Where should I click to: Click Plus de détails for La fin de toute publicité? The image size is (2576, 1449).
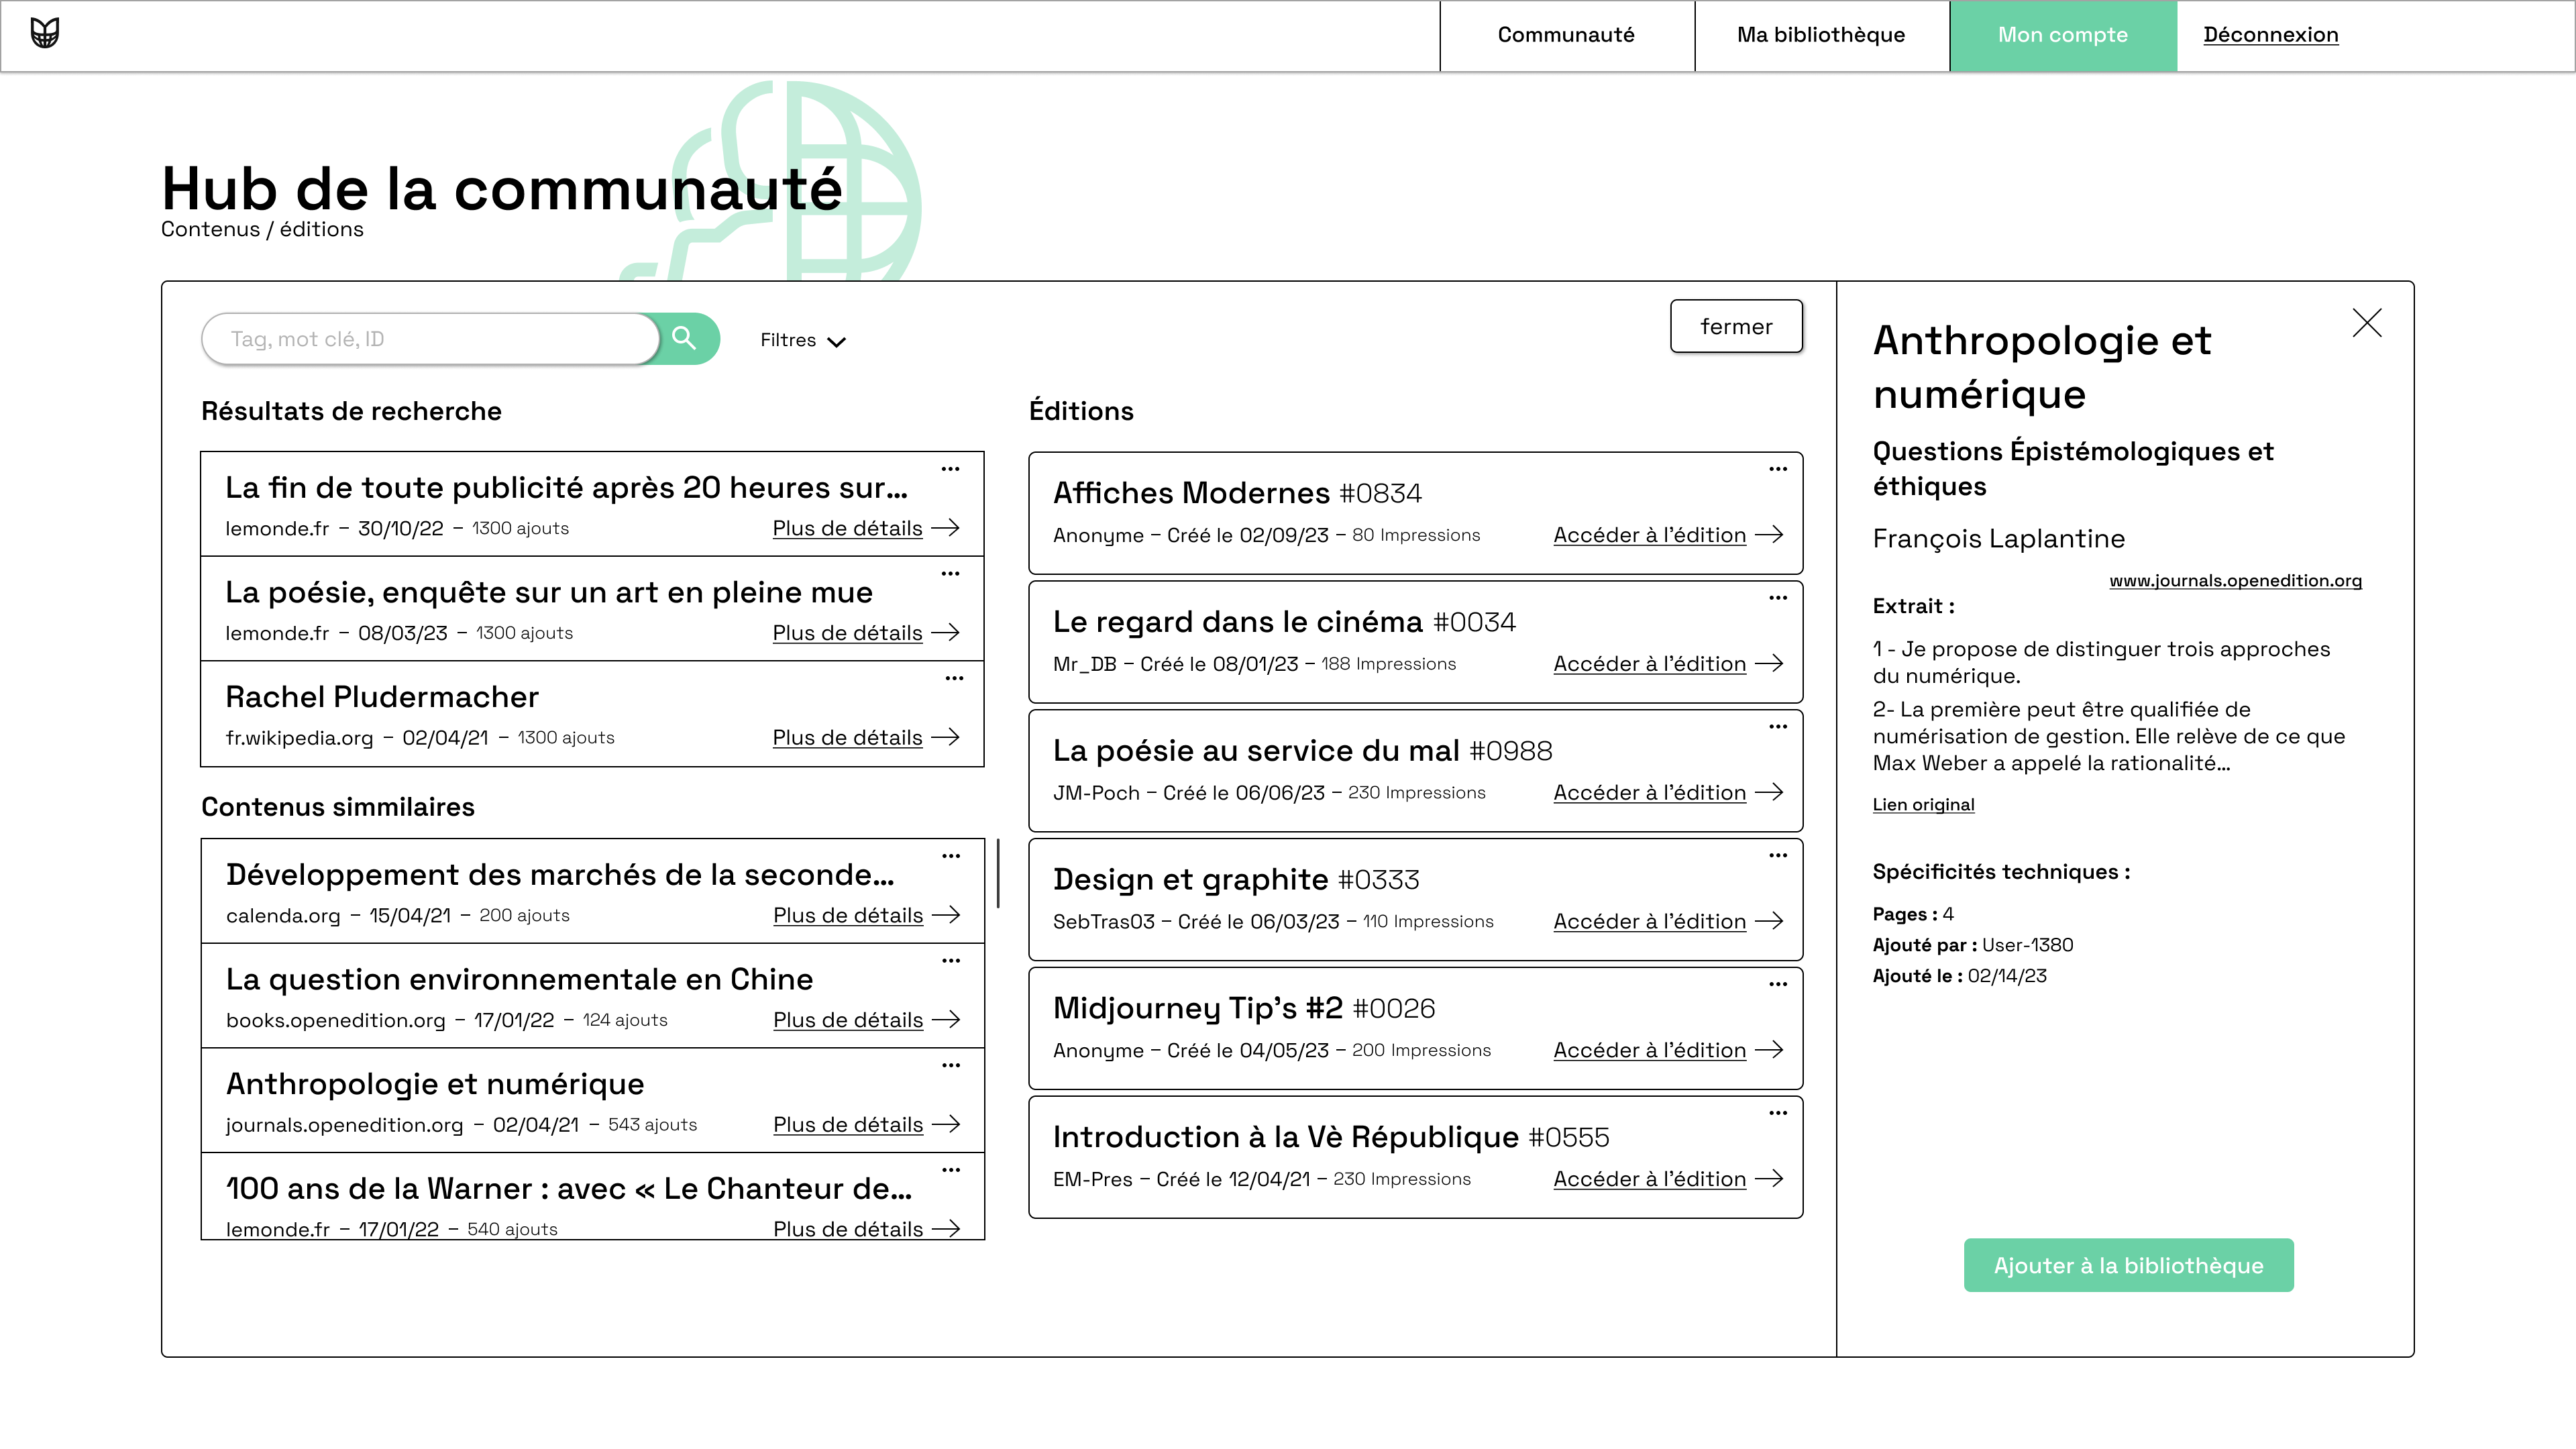coord(847,528)
